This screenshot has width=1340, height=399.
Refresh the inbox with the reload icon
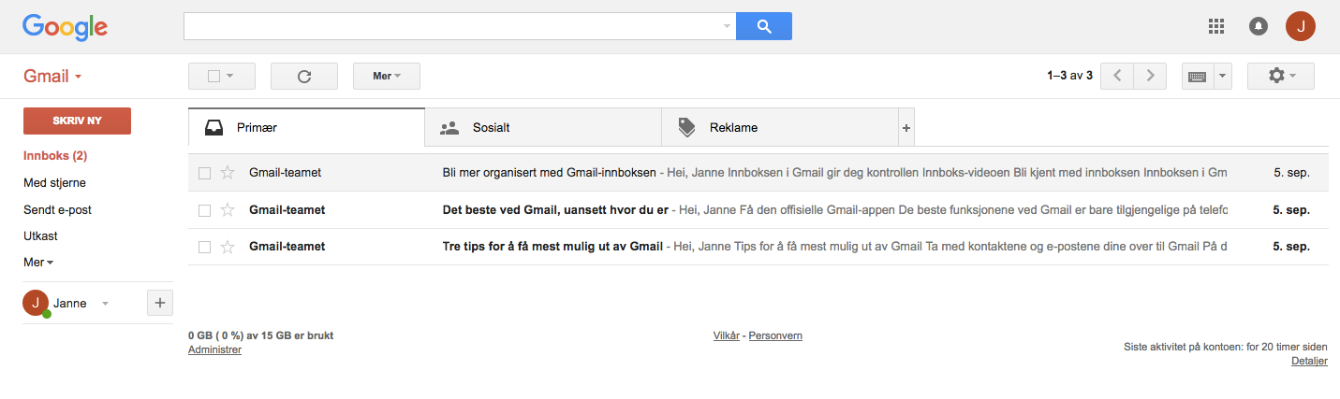click(303, 77)
